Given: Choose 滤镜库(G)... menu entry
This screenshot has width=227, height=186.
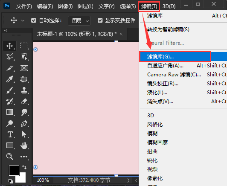Looking at the screenshot, I should (183, 57).
